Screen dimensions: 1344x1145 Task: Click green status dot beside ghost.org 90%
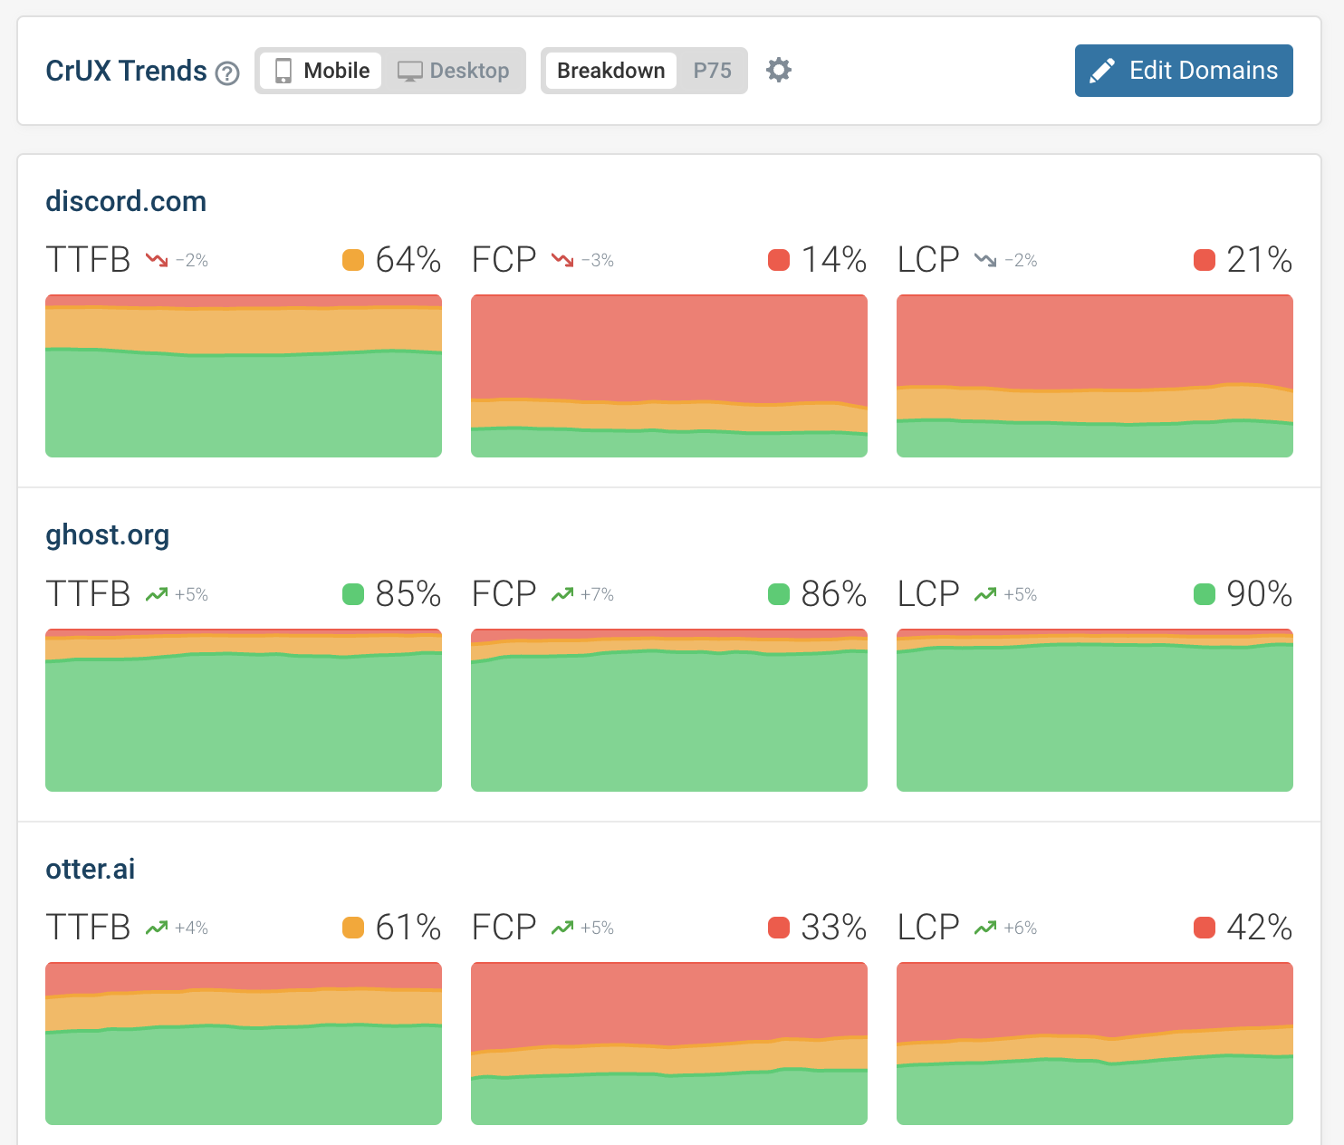point(1205,594)
